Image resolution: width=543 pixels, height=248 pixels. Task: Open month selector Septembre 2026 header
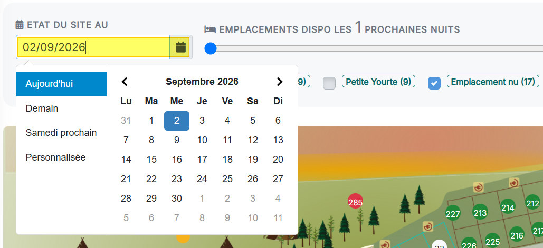[202, 82]
